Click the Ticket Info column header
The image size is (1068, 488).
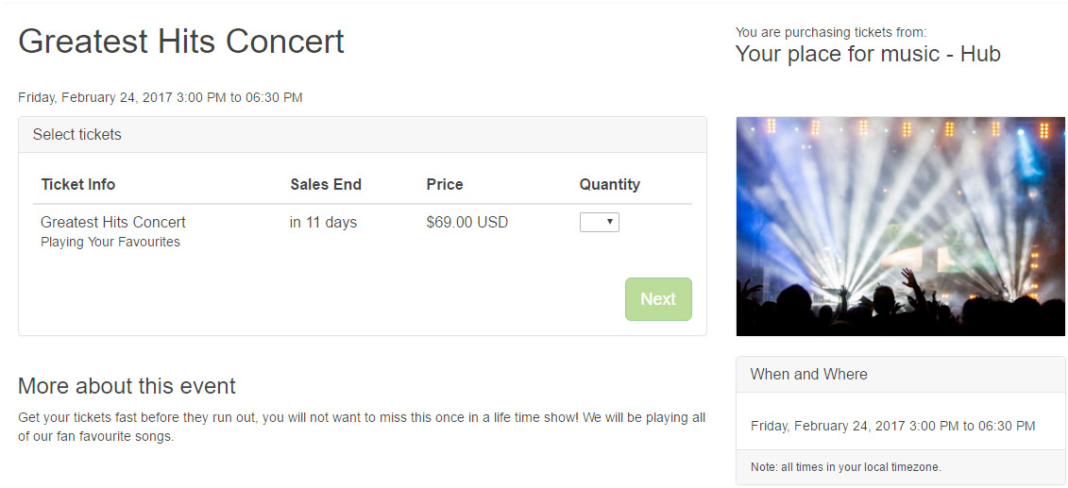tap(78, 184)
